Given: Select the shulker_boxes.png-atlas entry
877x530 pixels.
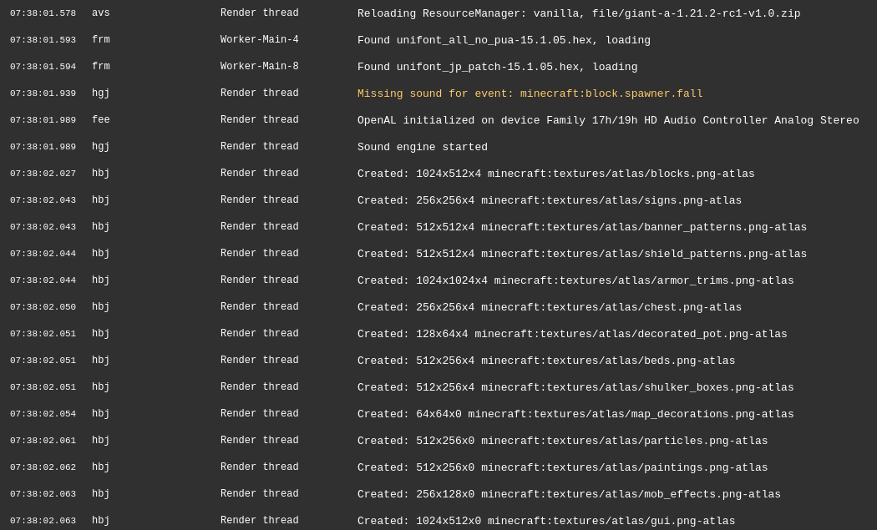Looking at the screenshot, I should 575,387.
